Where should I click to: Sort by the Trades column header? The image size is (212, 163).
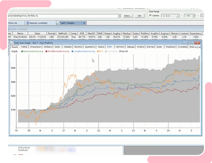(136, 33)
